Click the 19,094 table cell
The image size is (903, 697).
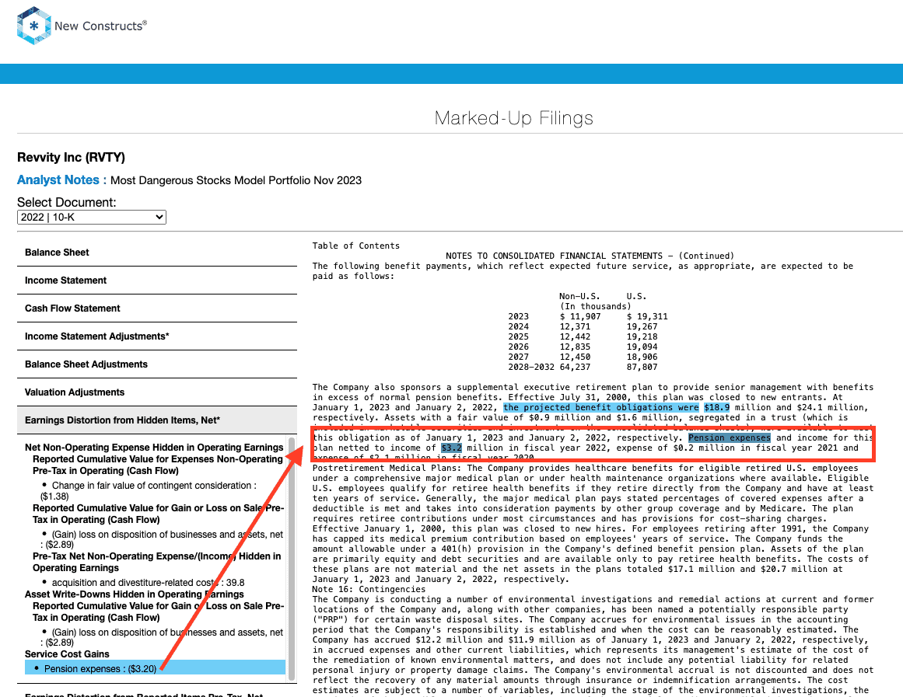tap(642, 347)
